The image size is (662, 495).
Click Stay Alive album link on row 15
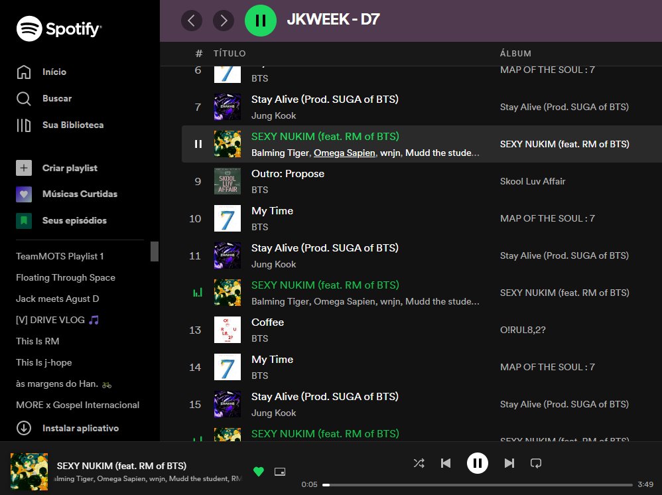[564, 404]
